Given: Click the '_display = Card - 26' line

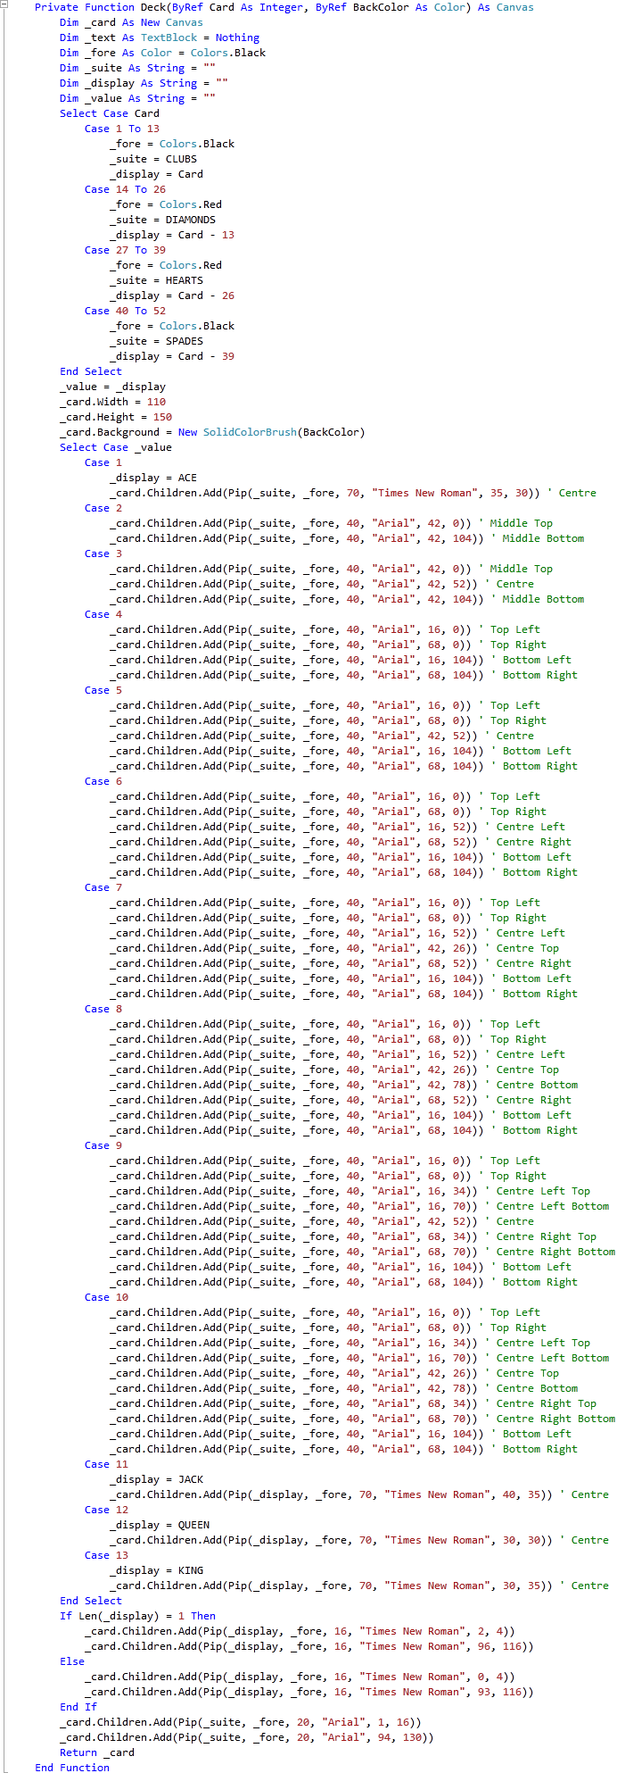Looking at the screenshot, I should click(172, 295).
